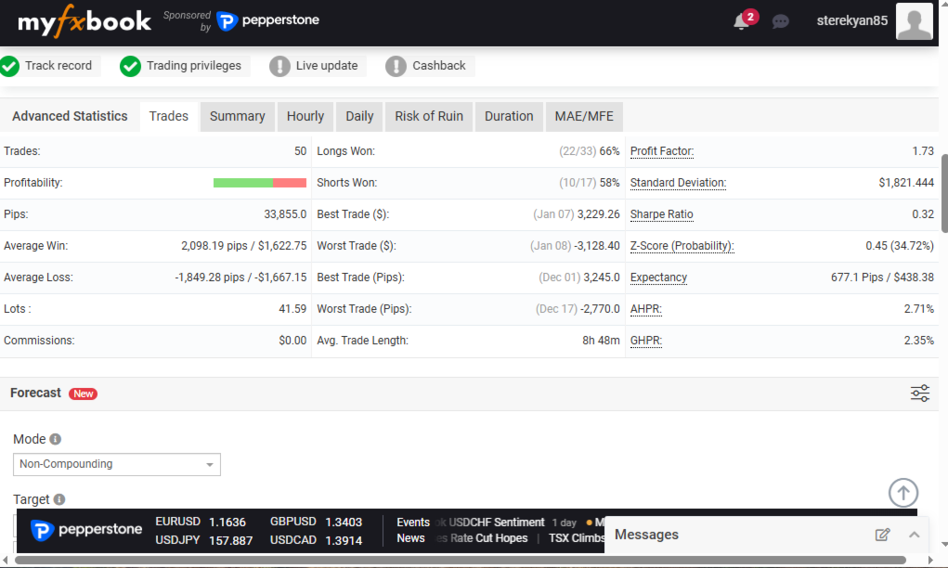Click the Cashback status badge
948x568 pixels.
pos(424,66)
